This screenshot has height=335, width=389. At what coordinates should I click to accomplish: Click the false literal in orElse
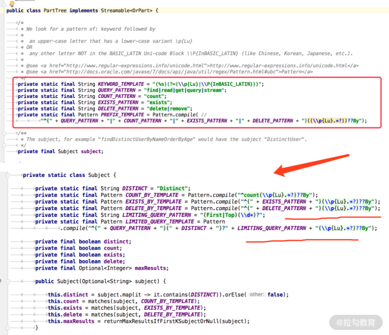click(275, 295)
